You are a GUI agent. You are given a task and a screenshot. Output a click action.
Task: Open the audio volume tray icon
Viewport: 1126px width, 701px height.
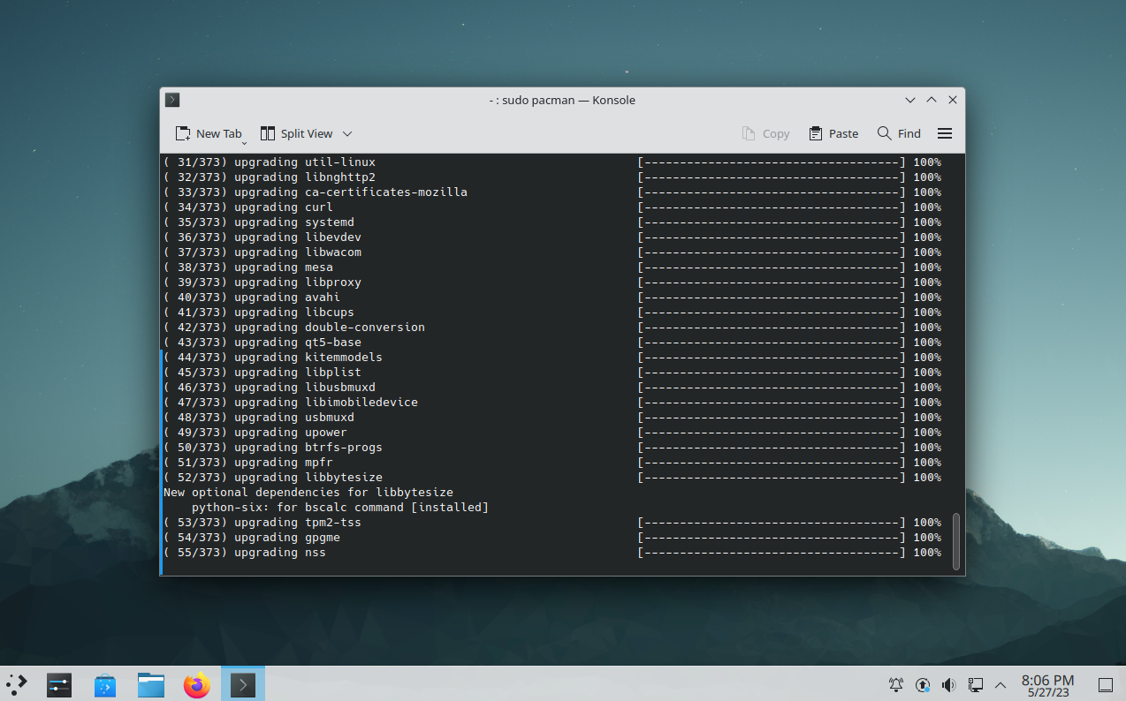[949, 684]
